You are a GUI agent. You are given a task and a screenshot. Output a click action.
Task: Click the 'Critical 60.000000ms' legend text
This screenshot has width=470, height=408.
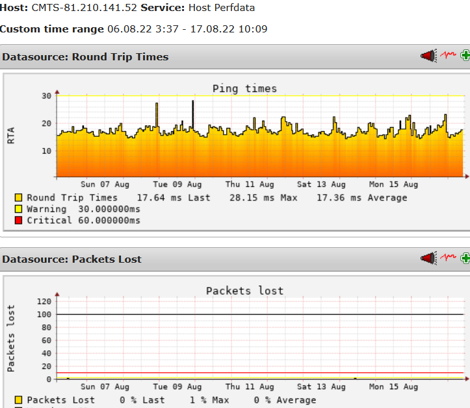[x=83, y=221]
